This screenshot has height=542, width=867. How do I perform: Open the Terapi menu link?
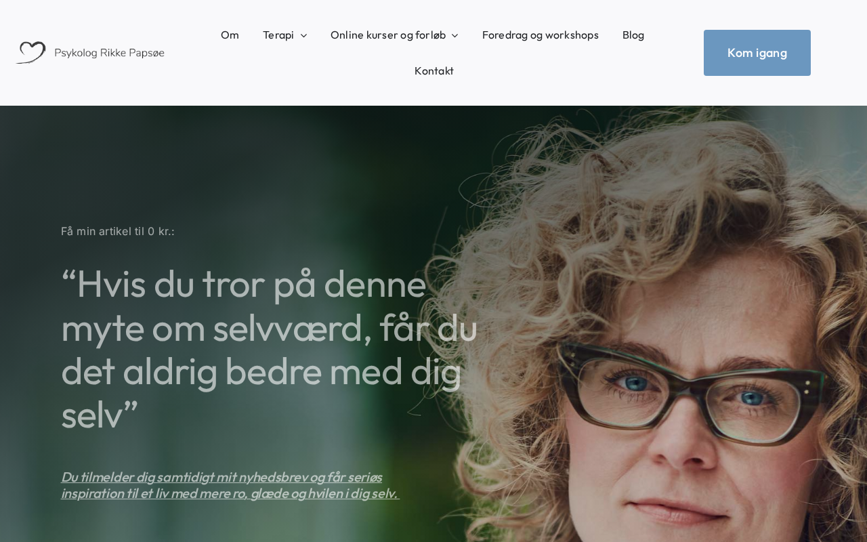pyautogui.click(x=278, y=35)
